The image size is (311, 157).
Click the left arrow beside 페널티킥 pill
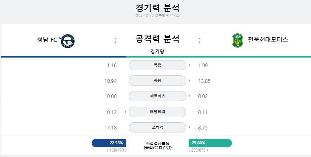(x=125, y=112)
